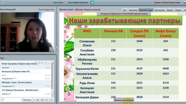Click table cell Халецкая Дарья
This screenshot has width=186, height=104.
tap(87, 97)
